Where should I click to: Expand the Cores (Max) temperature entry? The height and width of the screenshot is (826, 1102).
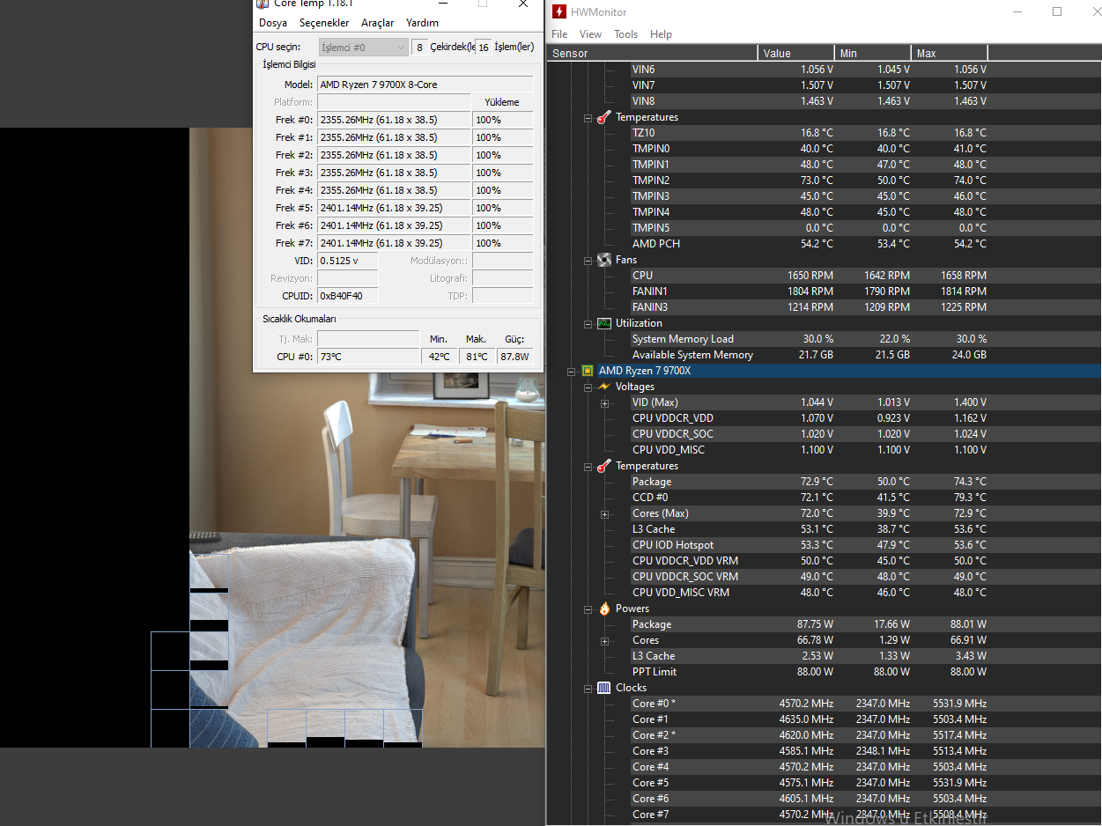coord(604,514)
